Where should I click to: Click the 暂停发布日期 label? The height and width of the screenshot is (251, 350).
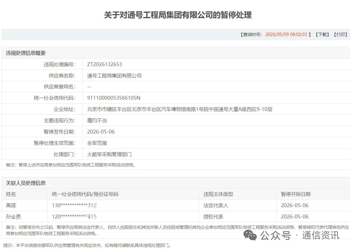(59, 132)
